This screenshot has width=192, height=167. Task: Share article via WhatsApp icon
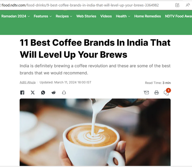tap(43, 93)
